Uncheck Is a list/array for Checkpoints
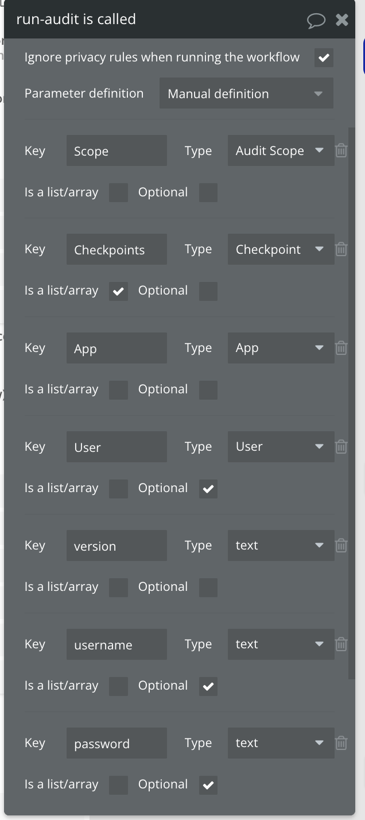The height and width of the screenshot is (820, 365). pyautogui.click(x=118, y=291)
